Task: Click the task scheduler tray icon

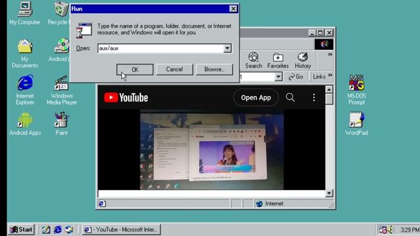Action: click(x=383, y=229)
